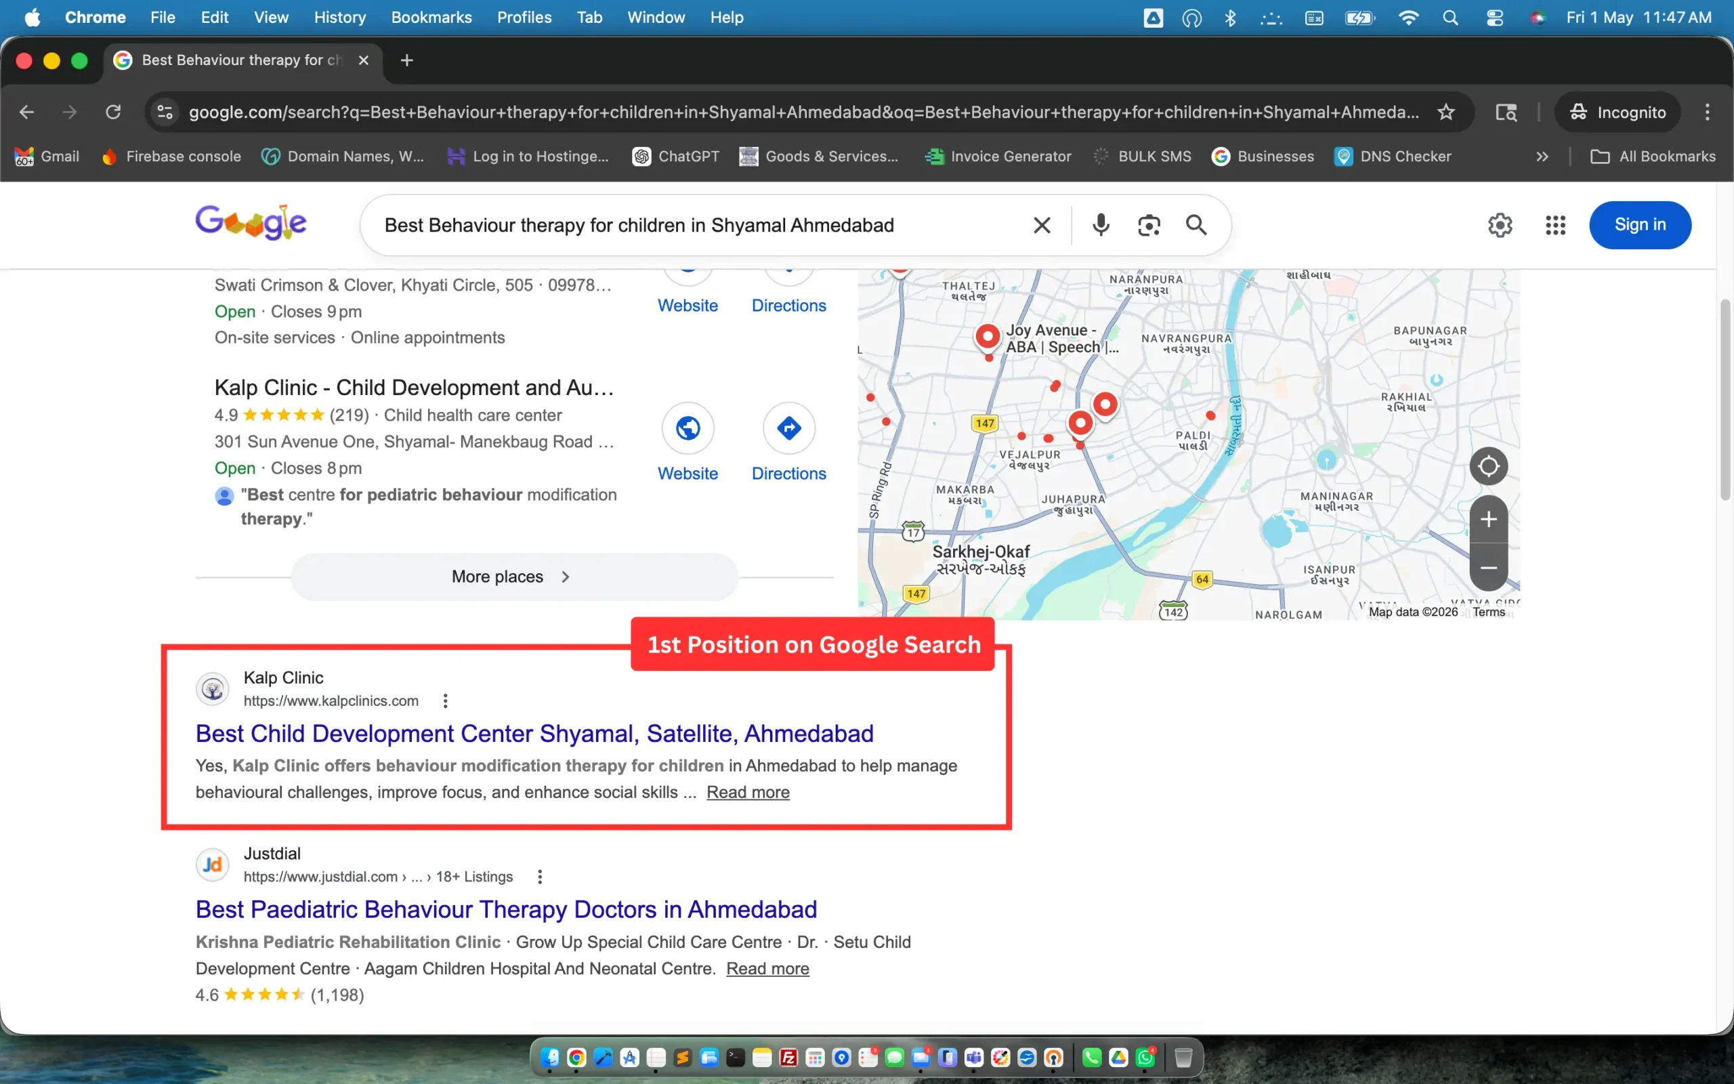Open the Businesses bookmark
1734x1084 pixels.
1263,157
